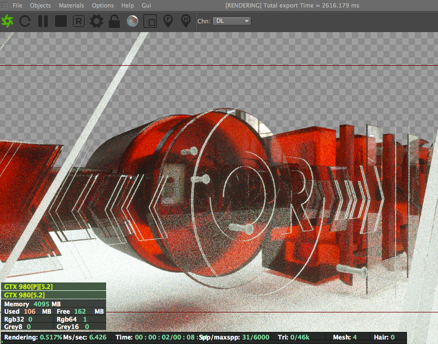Viewport: 438px width, 344px height.
Task: Open the File menu
Action: point(17,5)
